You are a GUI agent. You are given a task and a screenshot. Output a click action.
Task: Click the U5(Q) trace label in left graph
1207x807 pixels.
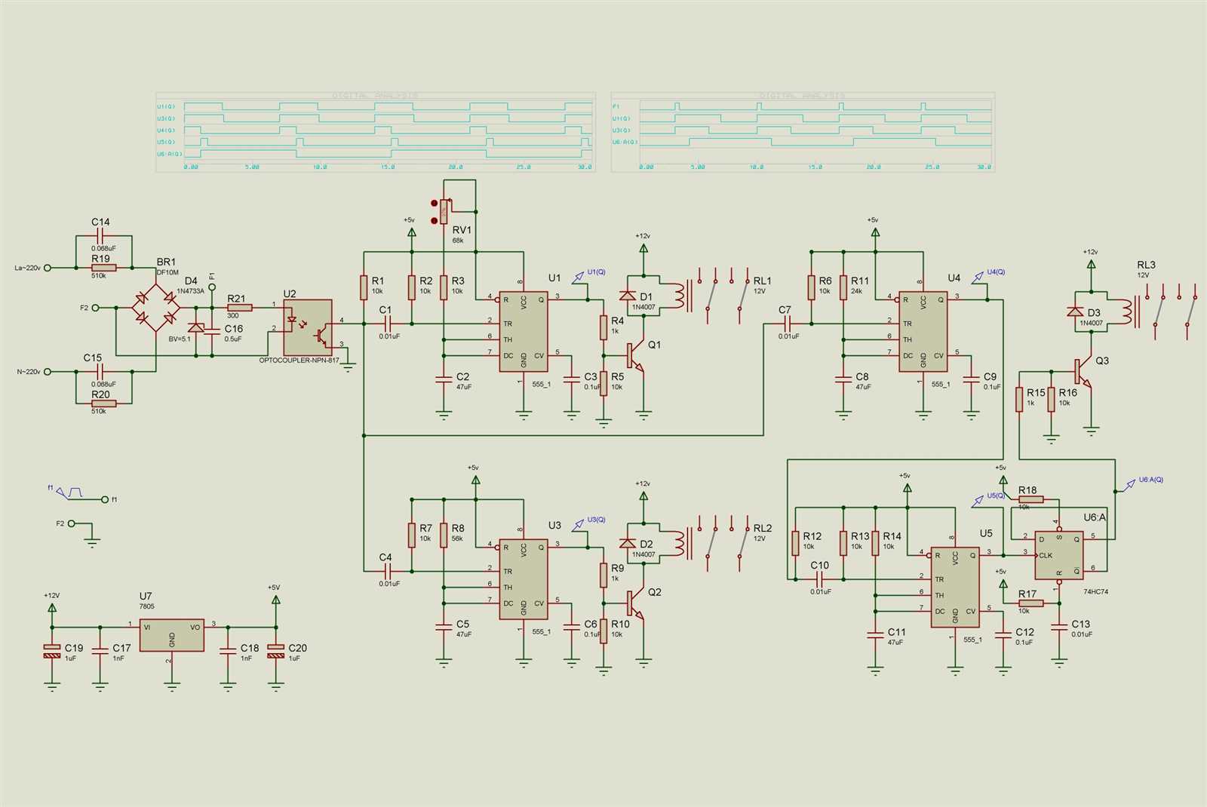point(166,142)
